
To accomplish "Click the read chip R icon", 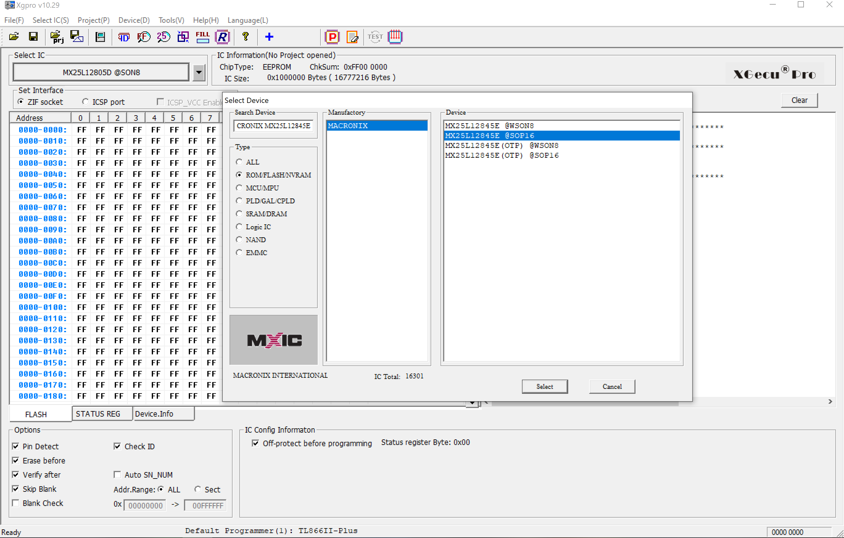I will pyautogui.click(x=222, y=36).
